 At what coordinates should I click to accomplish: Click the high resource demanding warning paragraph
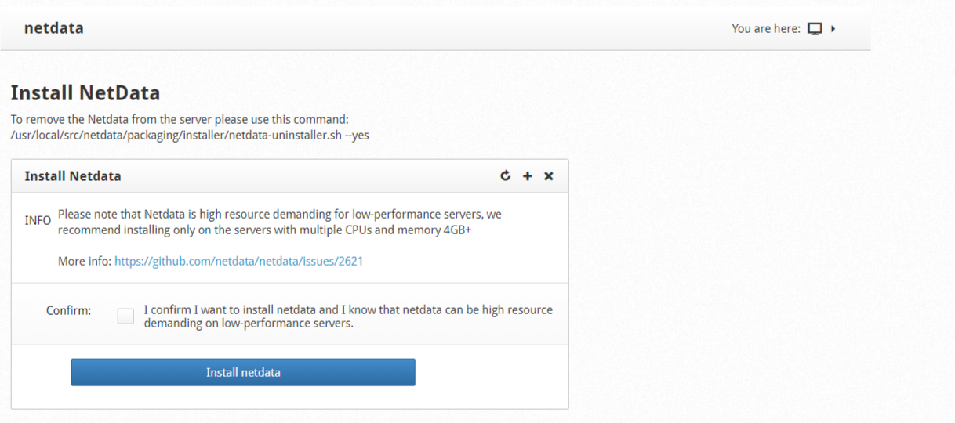(x=280, y=222)
